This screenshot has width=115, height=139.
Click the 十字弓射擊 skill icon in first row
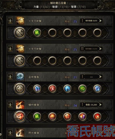pyautogui.click(x=20, y=21)
